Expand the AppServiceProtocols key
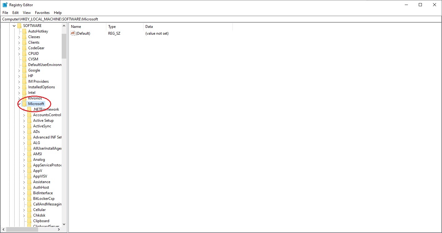 tap(24, 165)
